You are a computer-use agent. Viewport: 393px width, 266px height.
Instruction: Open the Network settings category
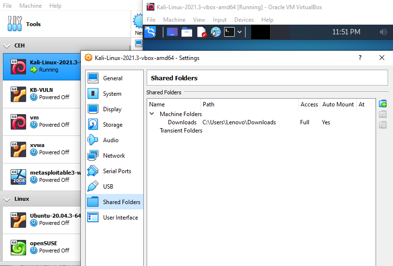pos(114,156)
